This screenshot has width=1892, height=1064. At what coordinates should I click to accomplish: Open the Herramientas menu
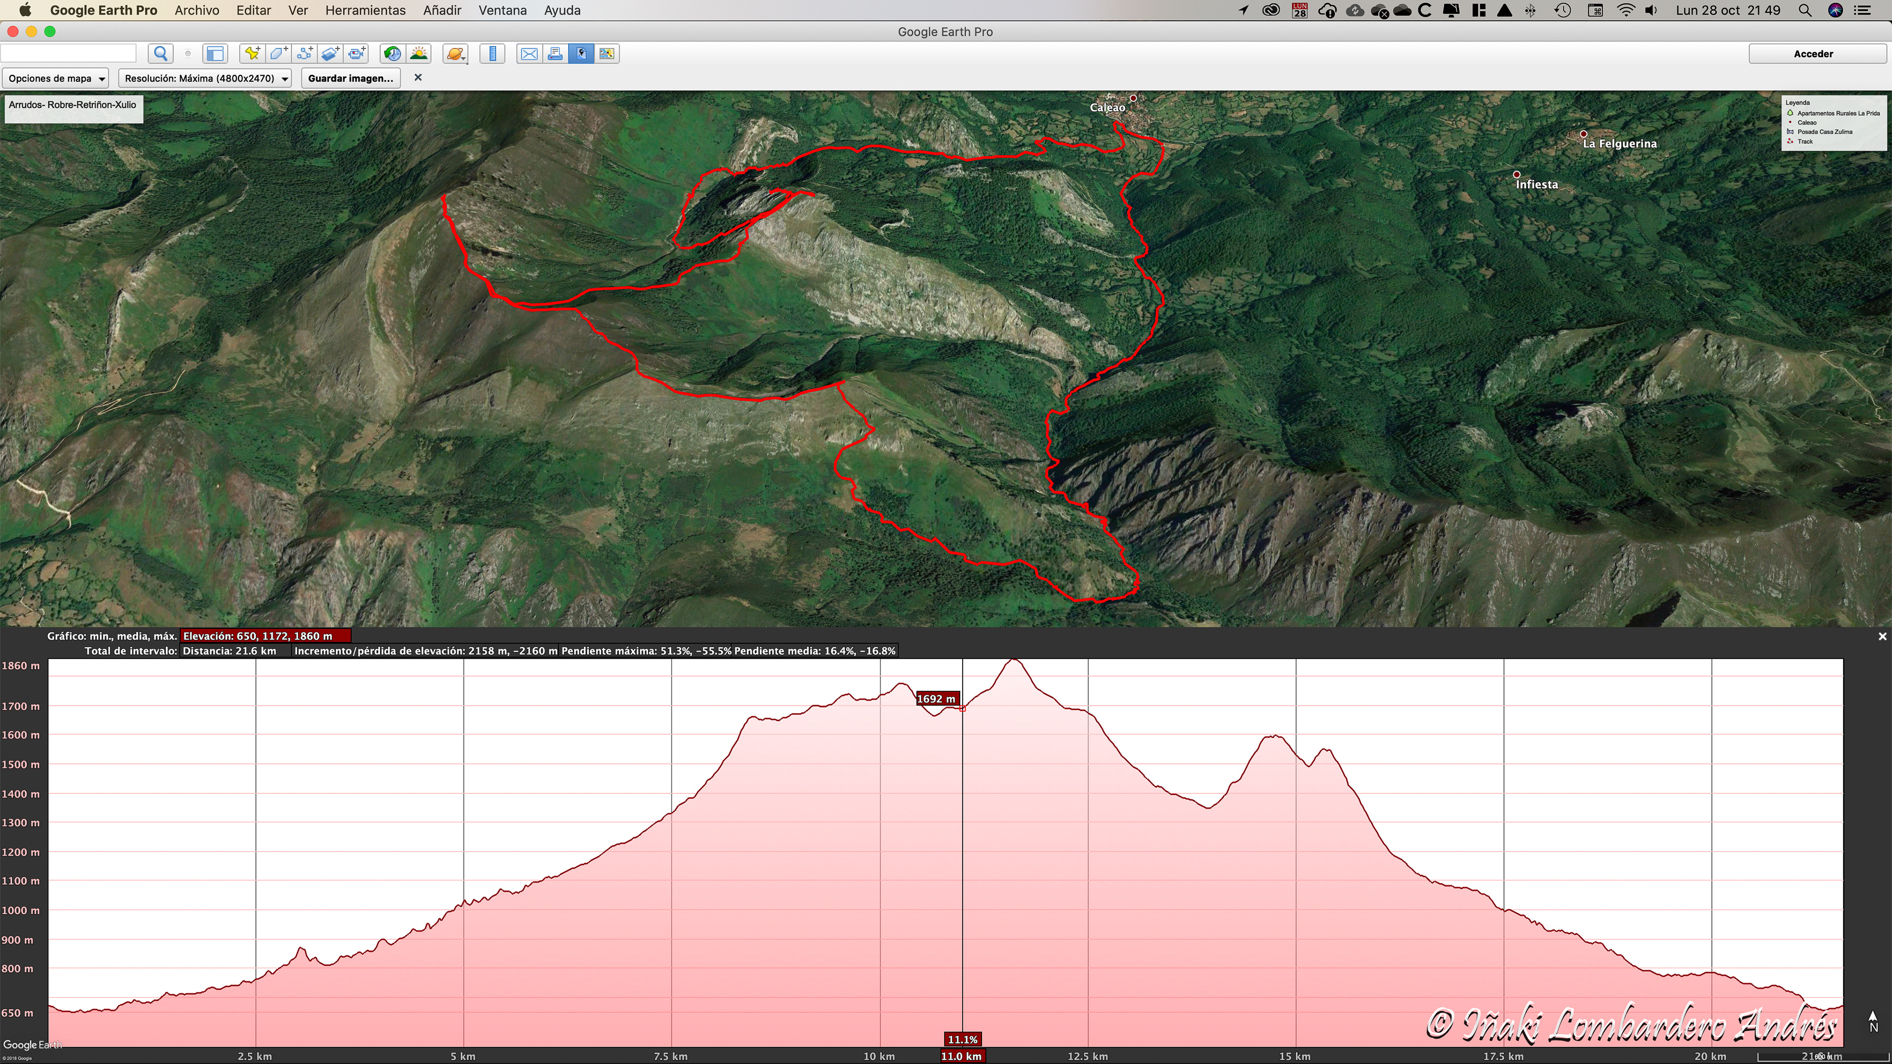point(365,10)
